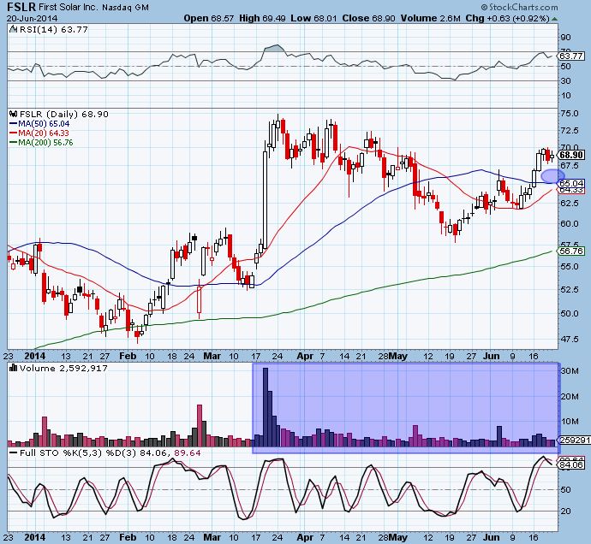Click the 20M volume axis label
The height and width of the screenshot is (544, 591).
click(x=570, y=396)
